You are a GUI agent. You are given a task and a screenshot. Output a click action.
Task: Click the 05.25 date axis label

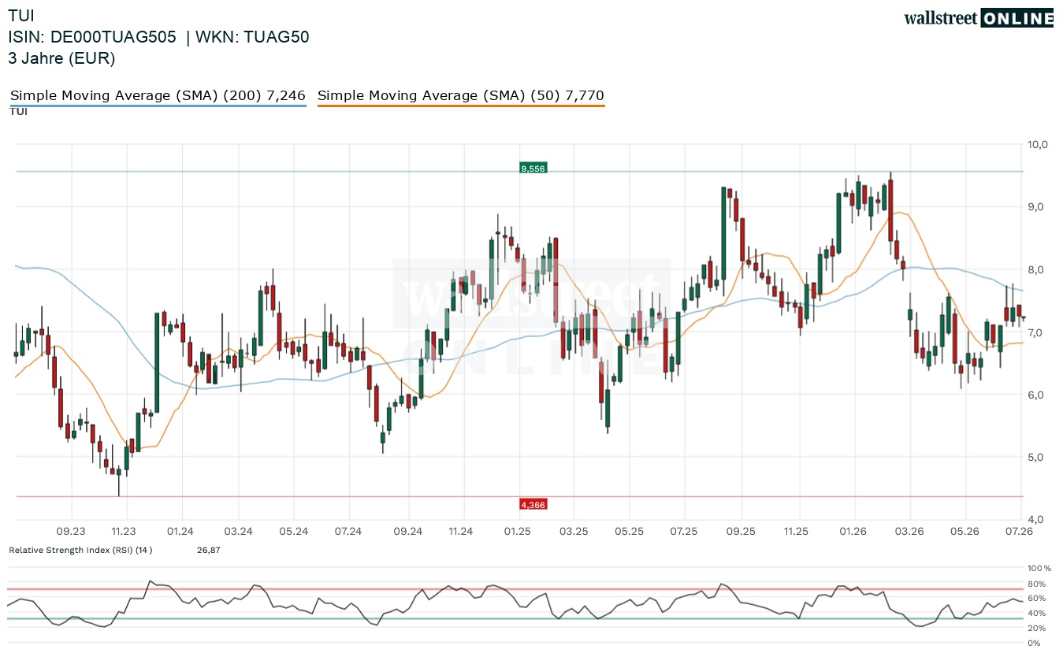tap(630, 532)
